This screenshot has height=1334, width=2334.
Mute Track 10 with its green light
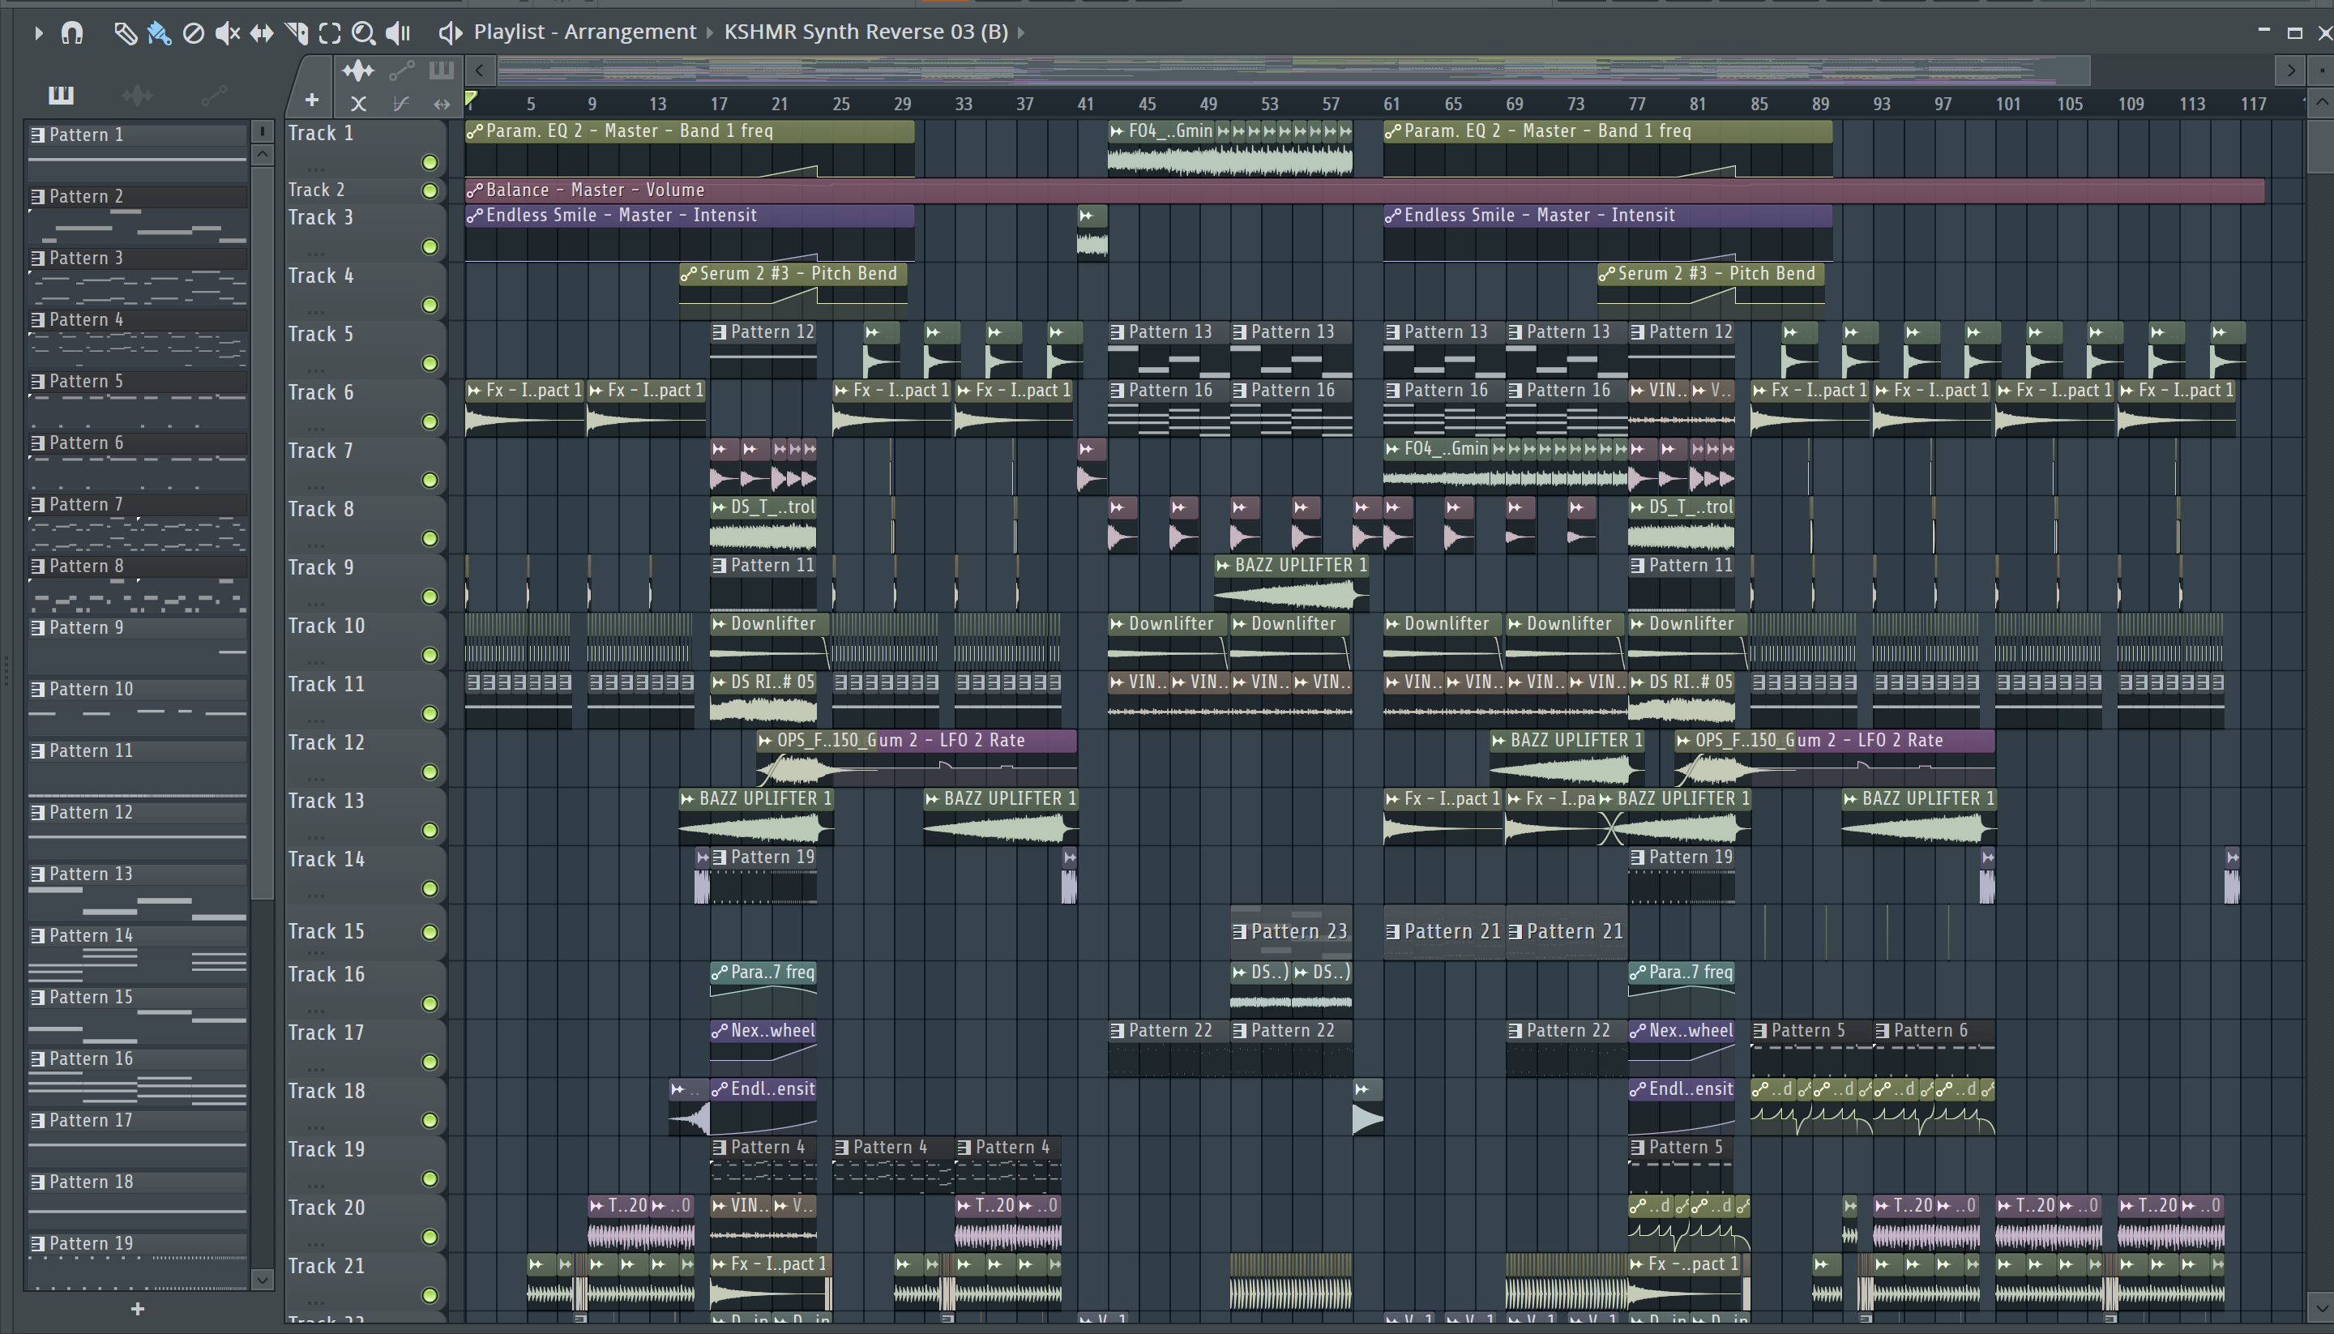tap(430, 655)
